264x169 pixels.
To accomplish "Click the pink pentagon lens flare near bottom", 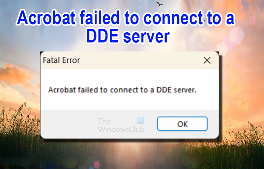I will tap(97, 164).
